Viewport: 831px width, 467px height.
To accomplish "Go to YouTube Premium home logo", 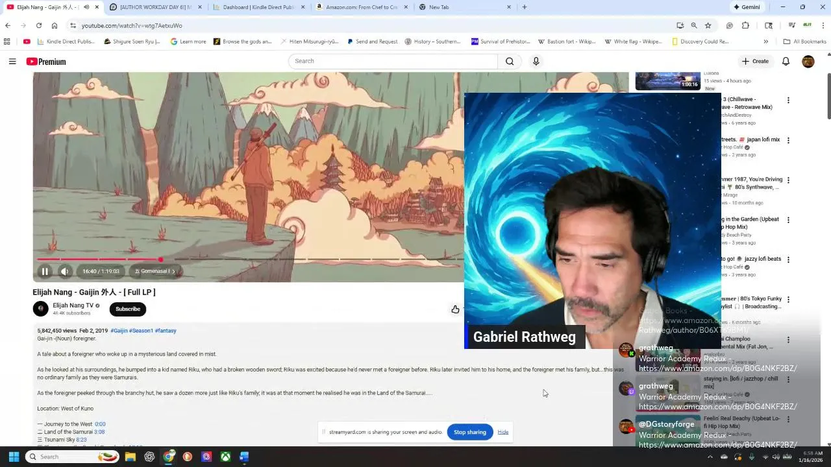I will [x=46, y=62].
